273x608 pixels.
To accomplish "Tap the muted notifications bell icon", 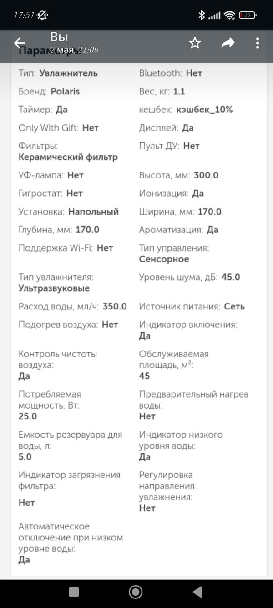I will coord(43,15).
